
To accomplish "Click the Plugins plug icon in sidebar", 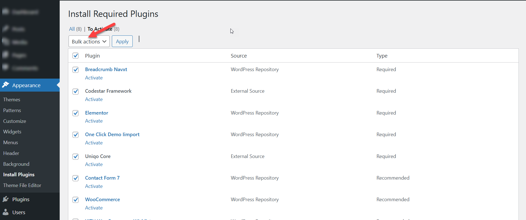I will pyautogui.click(x=6, y=199).
